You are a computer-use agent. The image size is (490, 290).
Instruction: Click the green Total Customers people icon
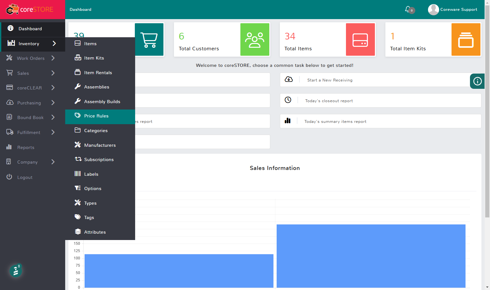[x=255, y=39]
